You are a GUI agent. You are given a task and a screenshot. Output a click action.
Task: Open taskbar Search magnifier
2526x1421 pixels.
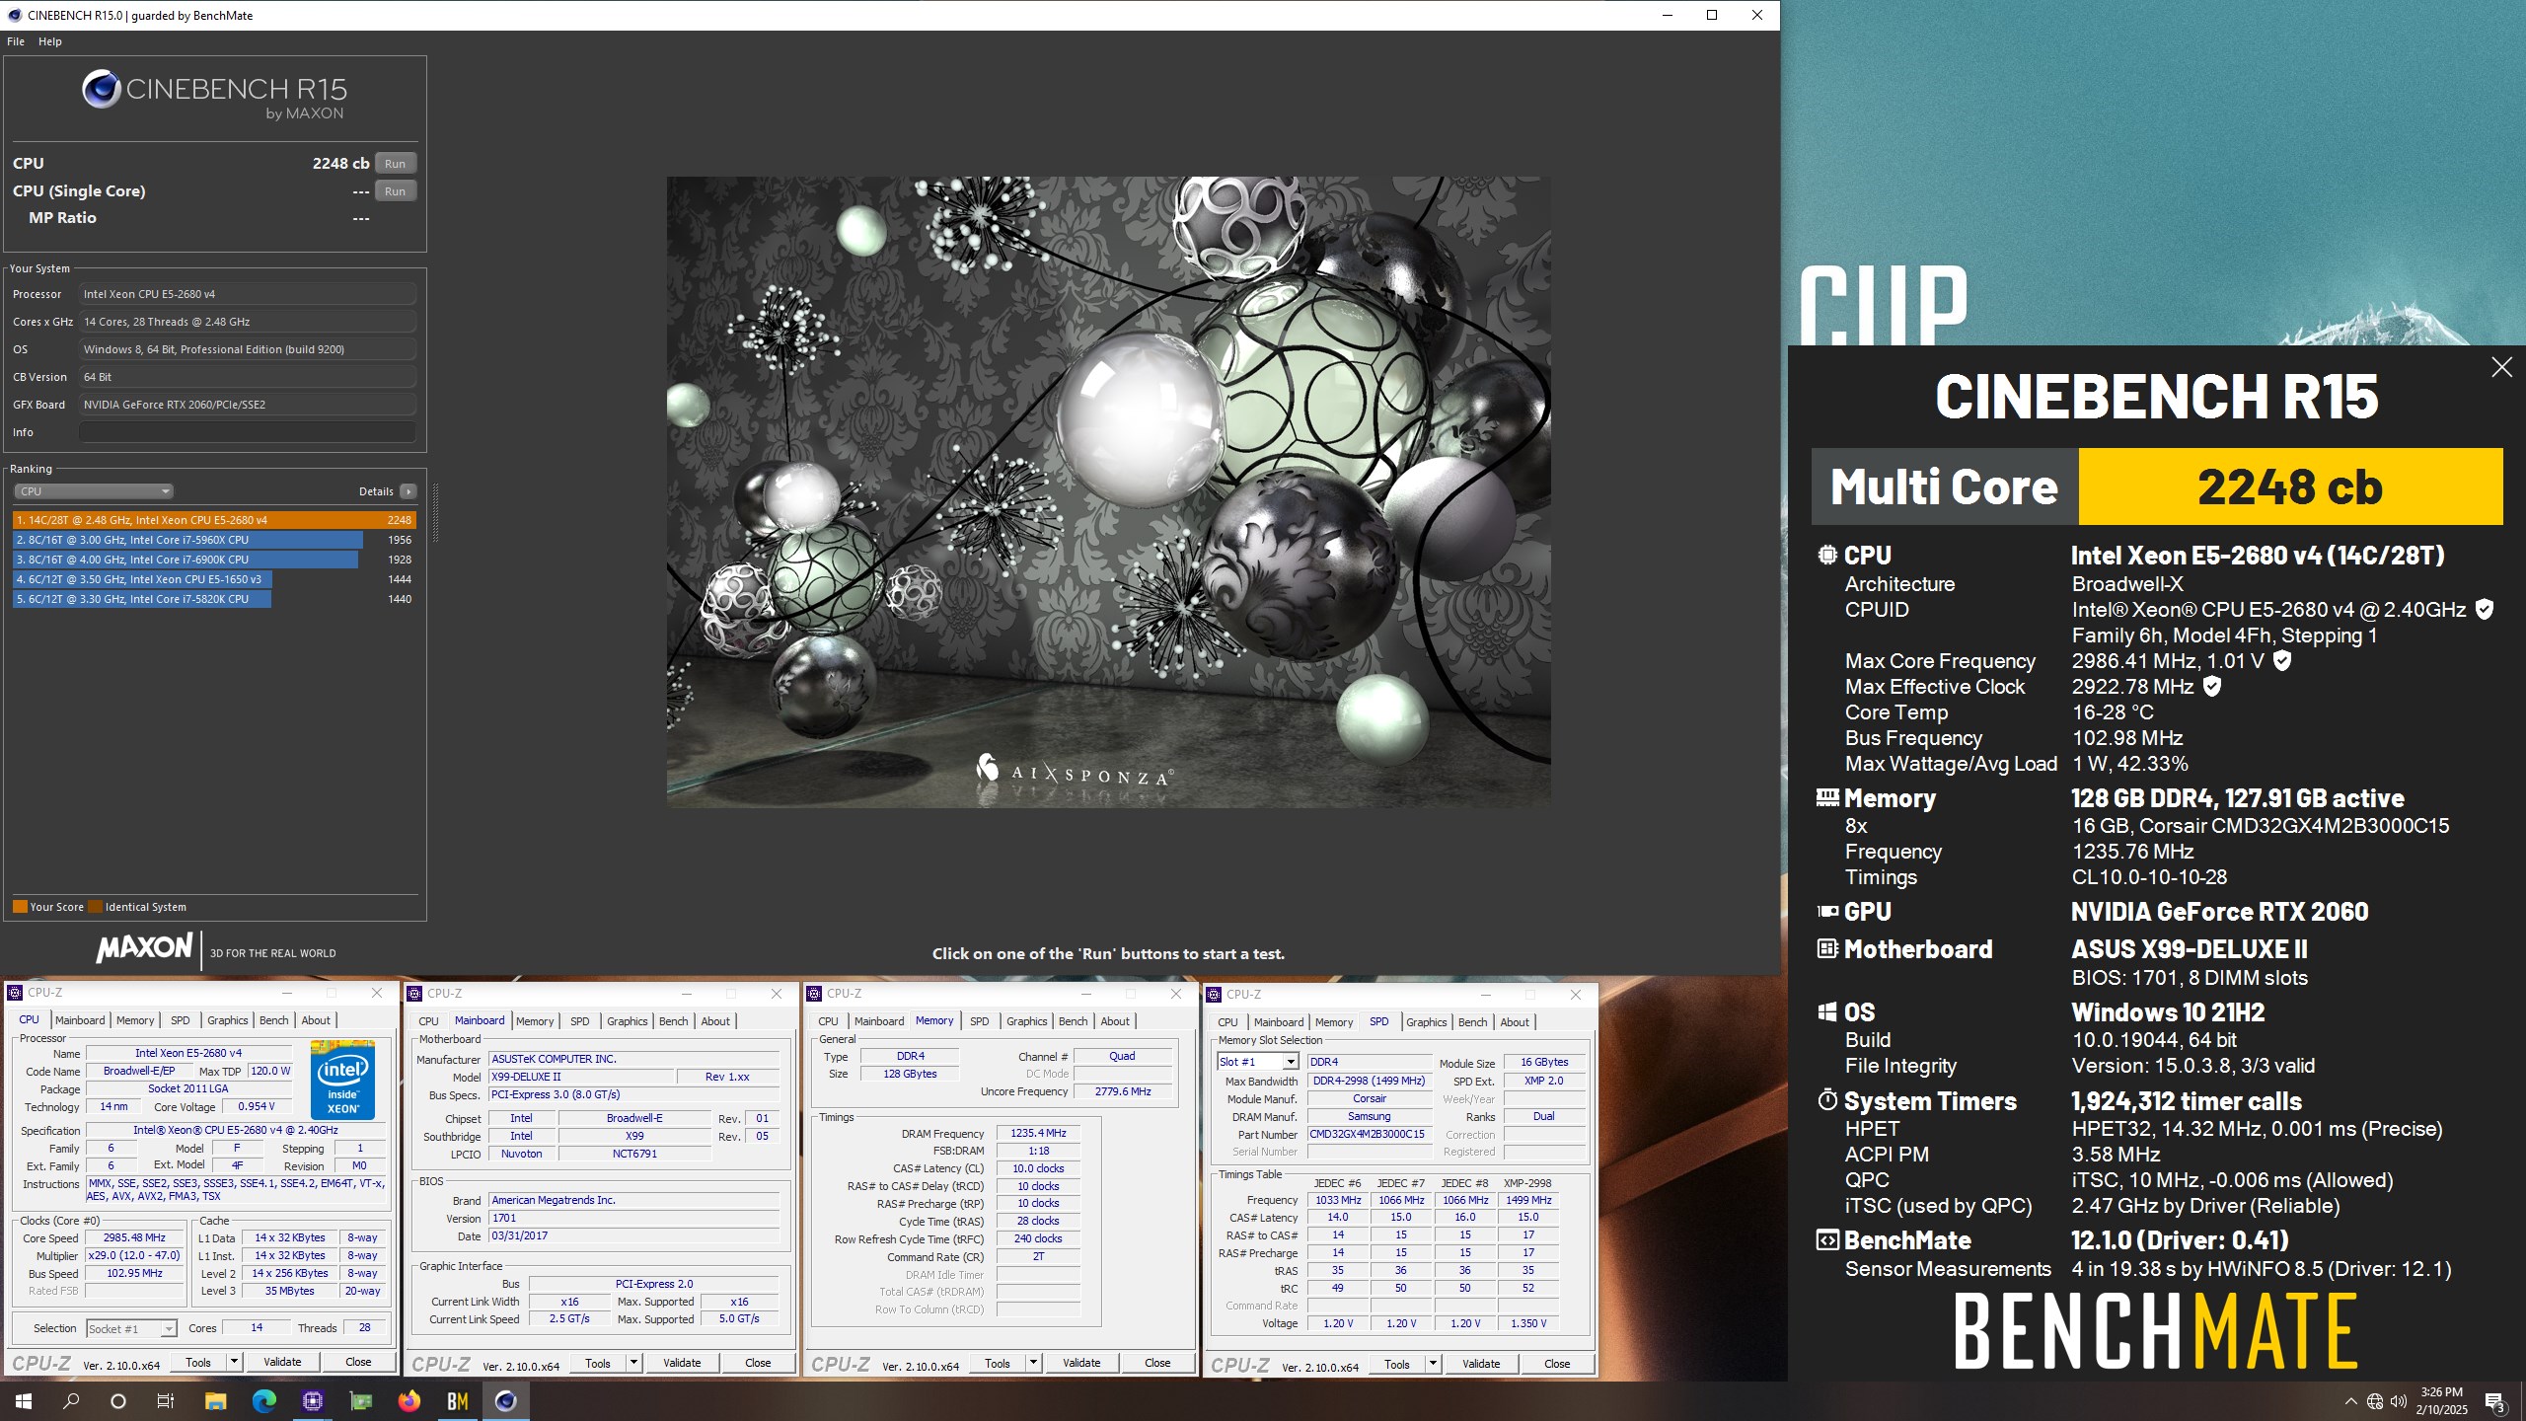[x=71, y=1401]
